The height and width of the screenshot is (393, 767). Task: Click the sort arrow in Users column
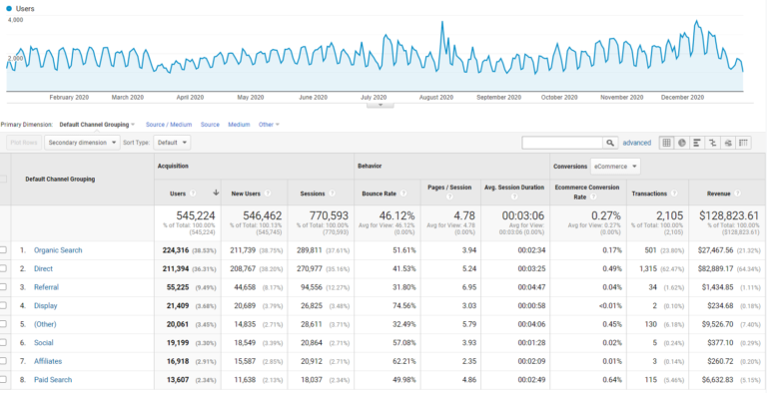216,194
